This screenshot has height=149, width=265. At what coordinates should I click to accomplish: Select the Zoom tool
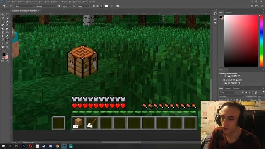pos(7,47)
